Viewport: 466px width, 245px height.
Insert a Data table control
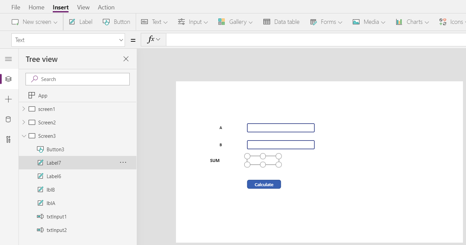tap(282, 22)
